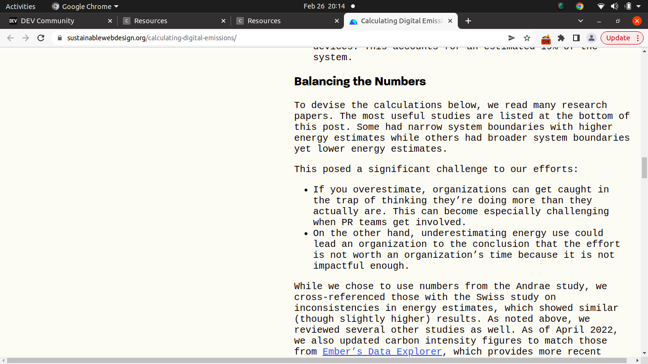Image resolution: width=648 pixels, height=364 pixels.
Task: Click the paragraph starting 'To devise the calculations'
Action: 462,127
